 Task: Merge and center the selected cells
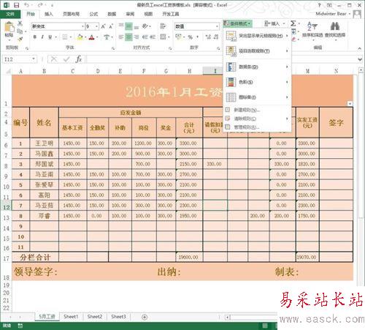coord(163,37)
